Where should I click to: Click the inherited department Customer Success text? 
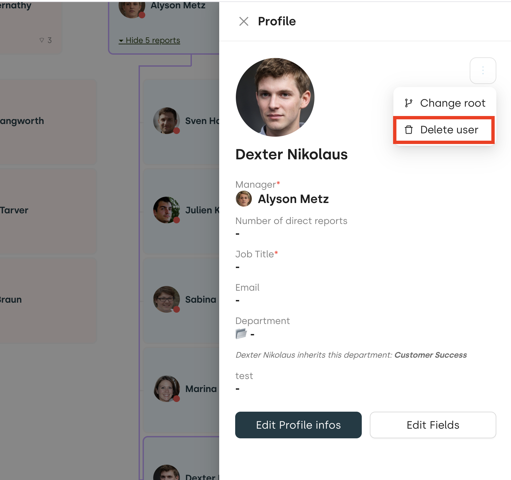tap(430, 355)
